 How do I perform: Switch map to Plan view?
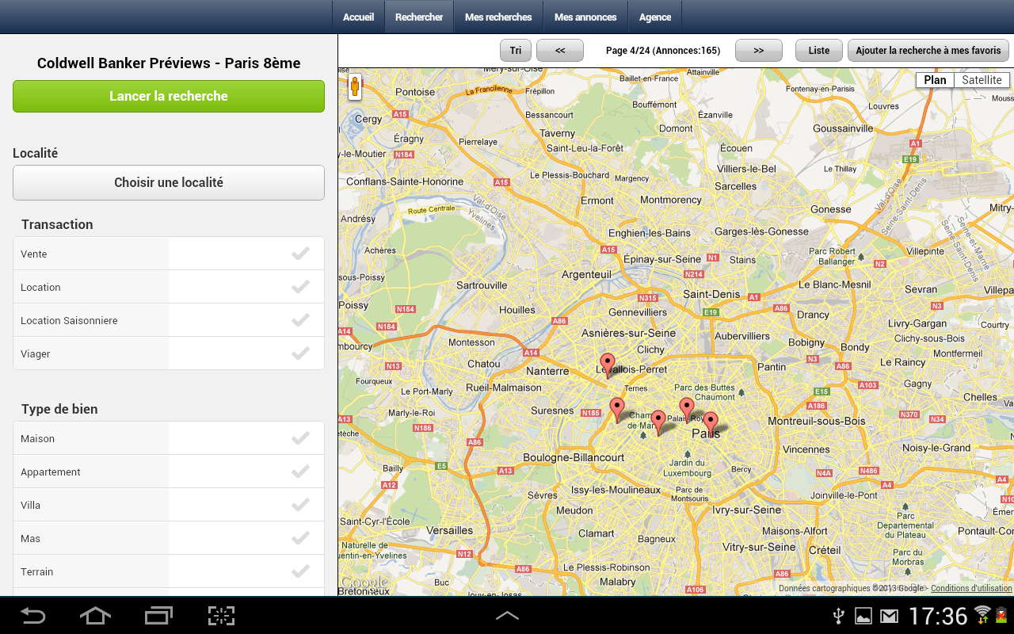click(935, 80)
